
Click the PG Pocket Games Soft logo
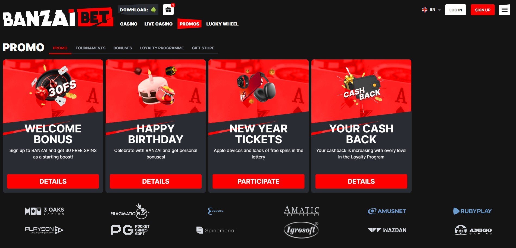click(x=130, y=230)
